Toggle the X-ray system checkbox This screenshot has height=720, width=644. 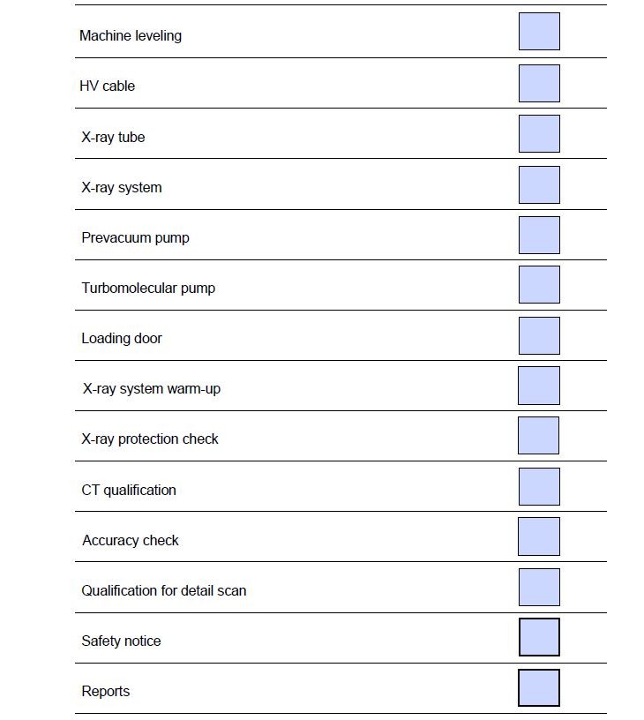coord(539,184)
